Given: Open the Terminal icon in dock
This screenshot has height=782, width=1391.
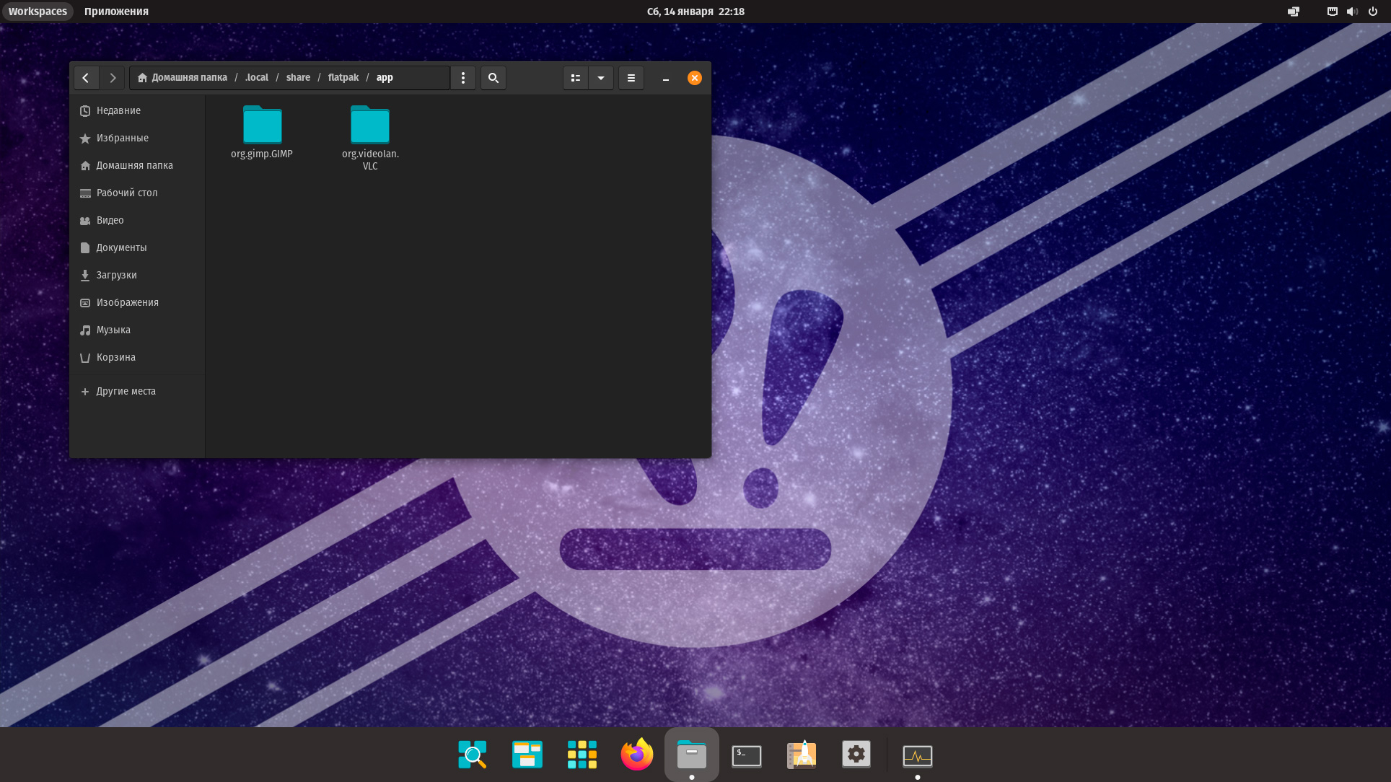Looking at the screenshot, I should (x=746, y=755).
